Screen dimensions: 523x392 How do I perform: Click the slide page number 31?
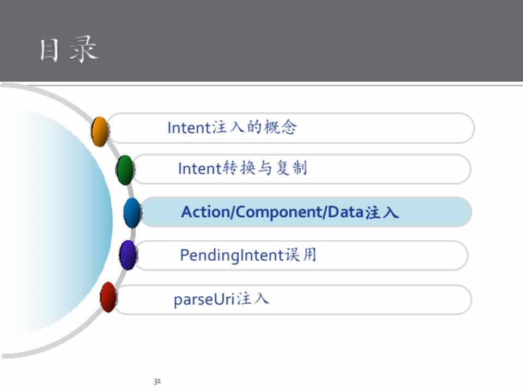pos(157,382)
